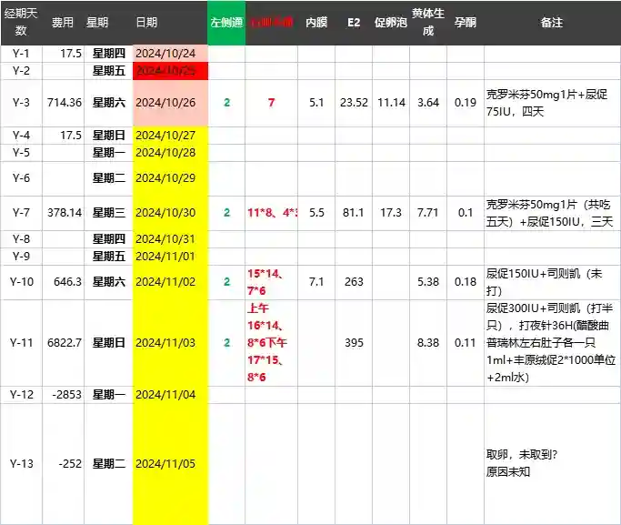
Task: Click the 黄体生成 value 8.38
Action: [x=428, y=343]
